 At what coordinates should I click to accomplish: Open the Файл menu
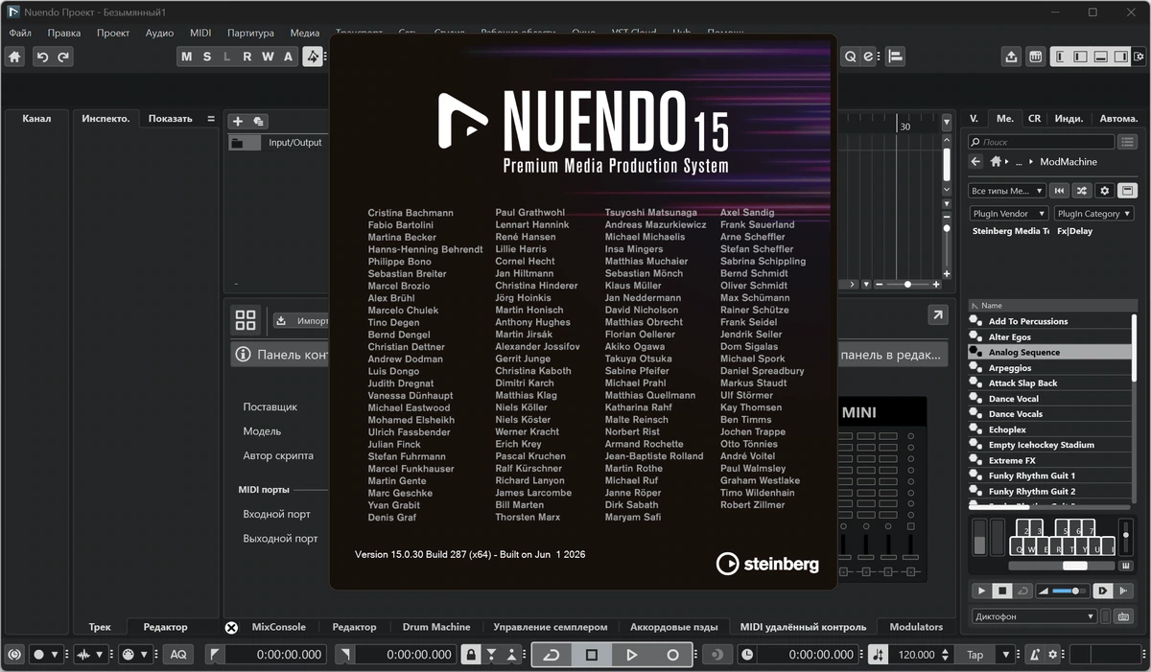(20, 33)
